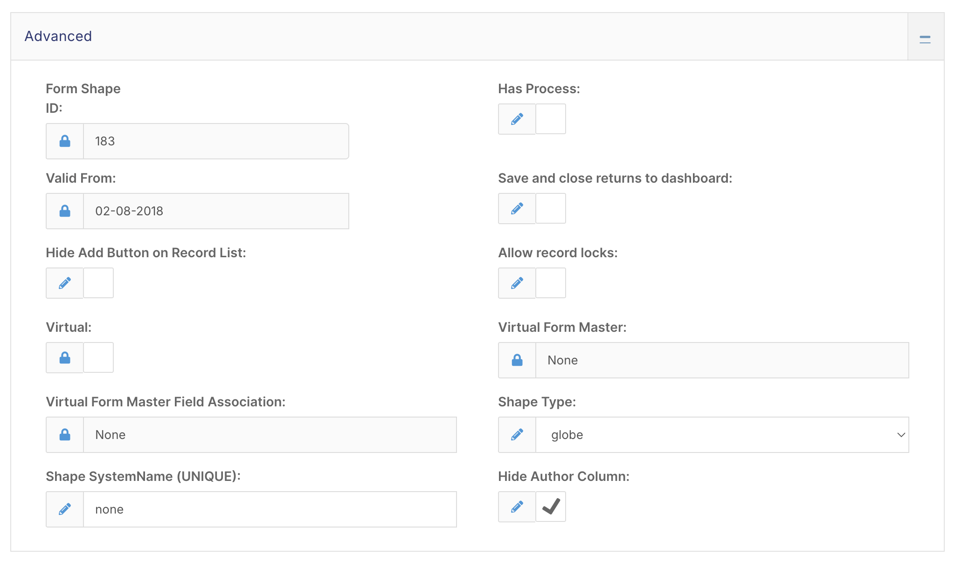Click pencil icon for Allow record locks

point(517,283)
